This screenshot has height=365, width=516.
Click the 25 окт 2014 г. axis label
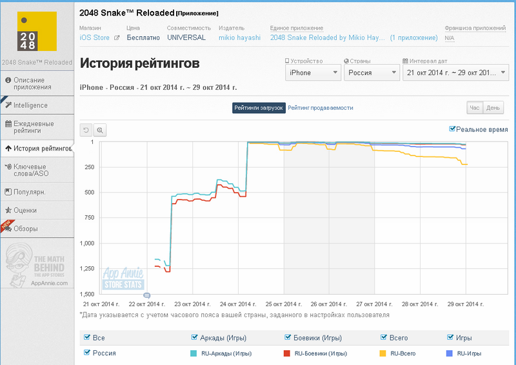click(284, 304)
